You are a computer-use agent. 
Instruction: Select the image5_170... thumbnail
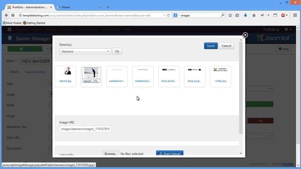pyautogui.click(x=91, y=77)
